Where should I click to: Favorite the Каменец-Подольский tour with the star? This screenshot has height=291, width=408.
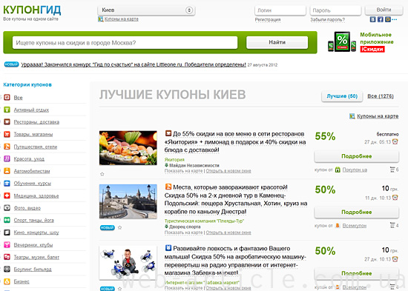pyautogui.click(x=119, y=227)
